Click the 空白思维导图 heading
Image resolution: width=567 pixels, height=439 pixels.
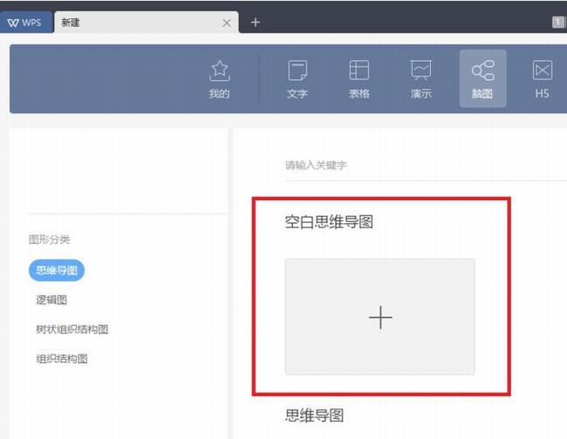[329, 221]
